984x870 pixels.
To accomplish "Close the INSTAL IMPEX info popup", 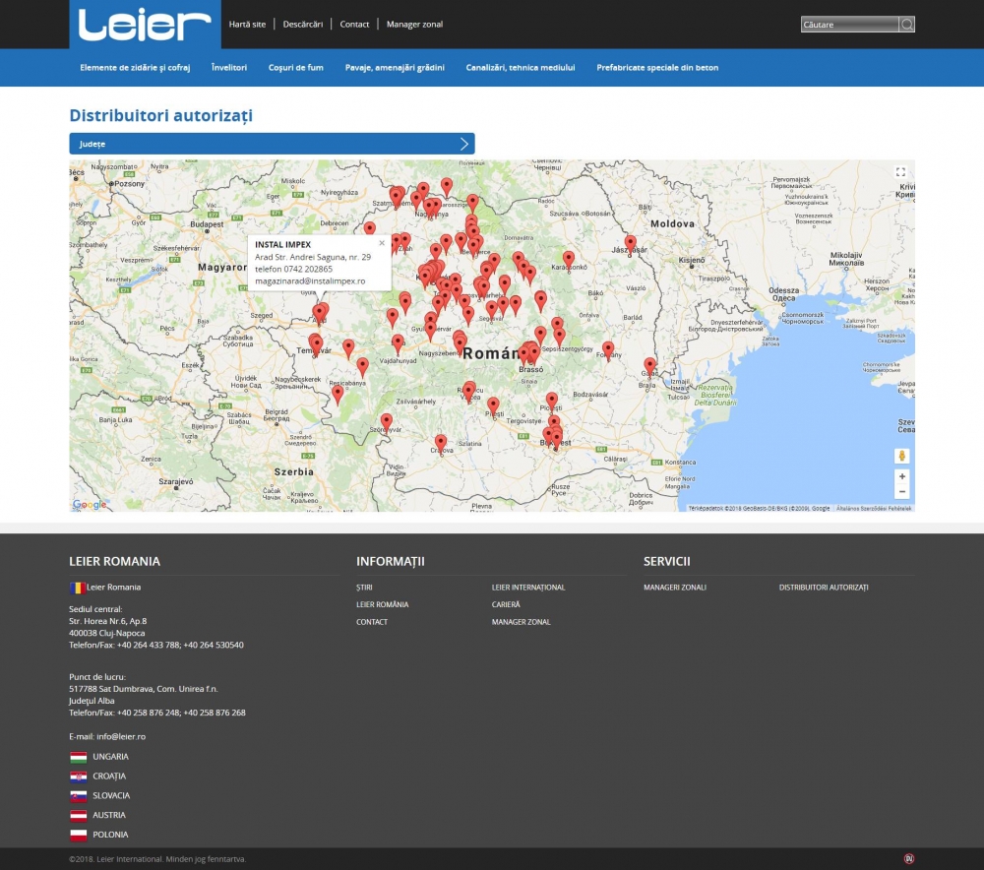I will [x=382, y=243].
